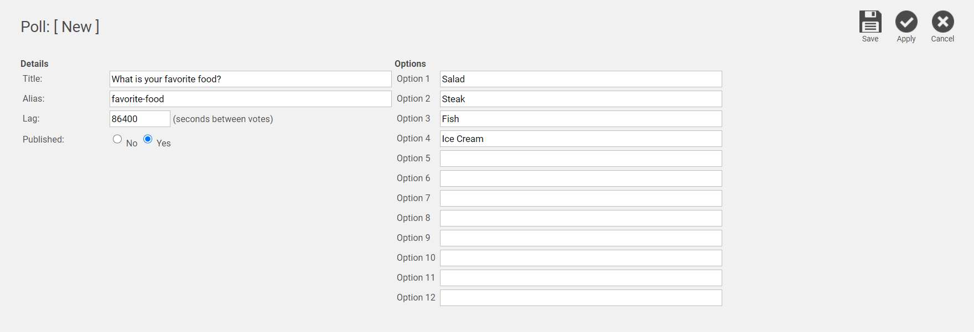Viewport: 974px width, 332px height.
Task: Select the No published radio button
Action: (x=117, y=139)
